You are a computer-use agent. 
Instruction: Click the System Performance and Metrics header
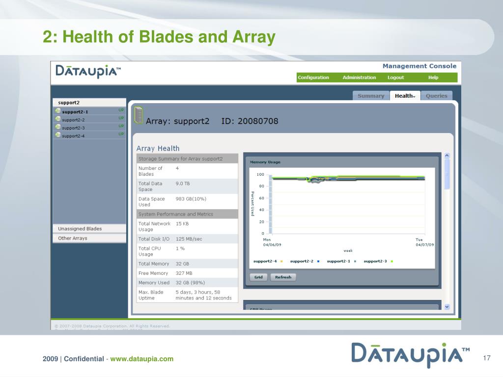point(187,214)
